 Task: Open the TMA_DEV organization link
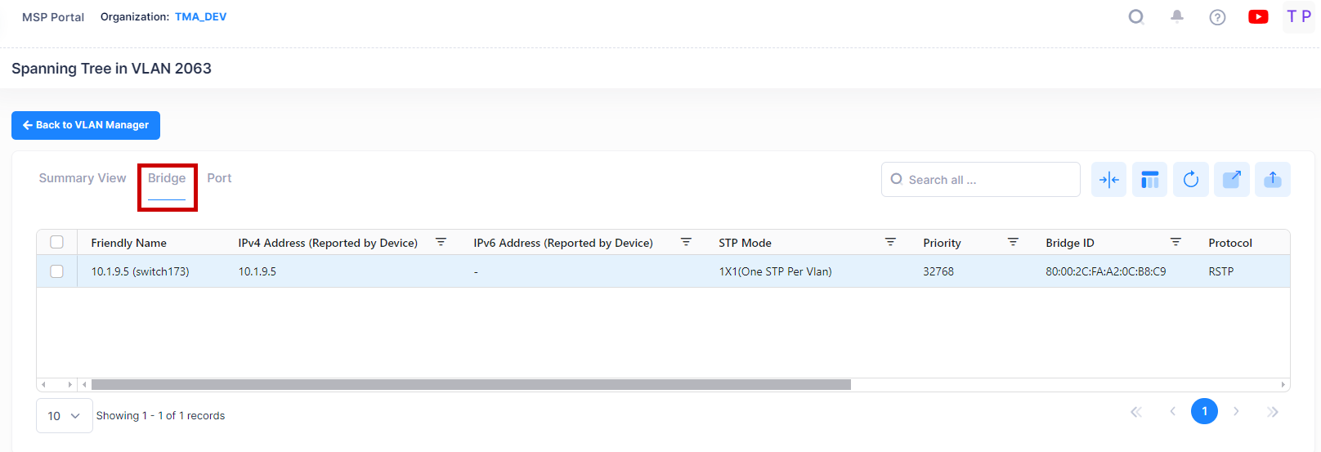200,16
